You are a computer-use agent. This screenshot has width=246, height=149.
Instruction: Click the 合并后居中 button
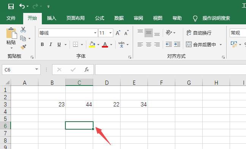(201, 45)
